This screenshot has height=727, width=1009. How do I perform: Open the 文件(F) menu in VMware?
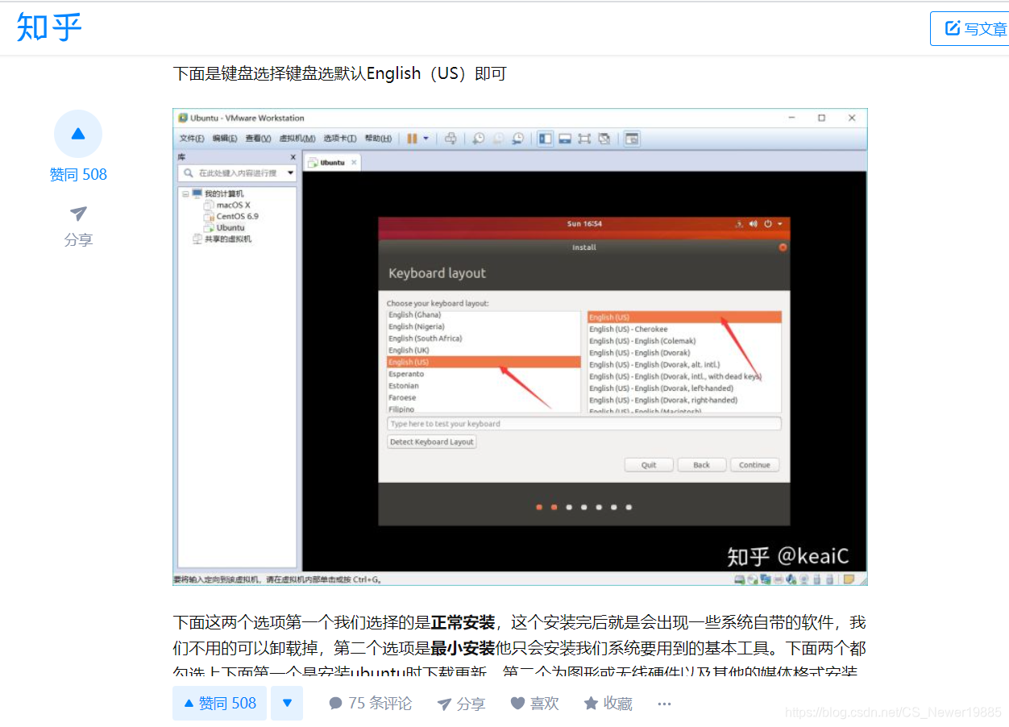click(192, 139)
